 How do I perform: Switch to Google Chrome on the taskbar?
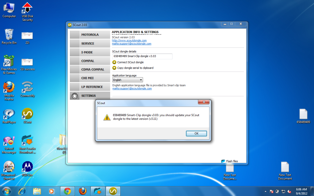pos(67,191)
